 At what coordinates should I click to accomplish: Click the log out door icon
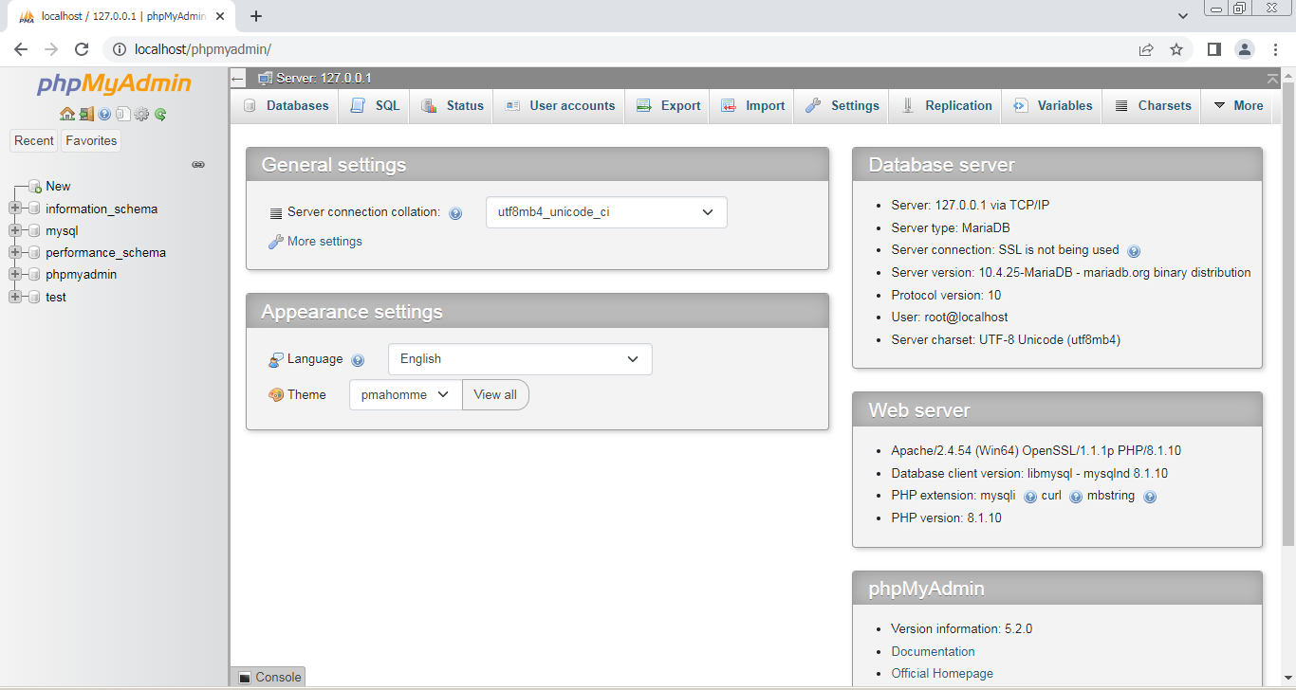click(x=85, y=114)
